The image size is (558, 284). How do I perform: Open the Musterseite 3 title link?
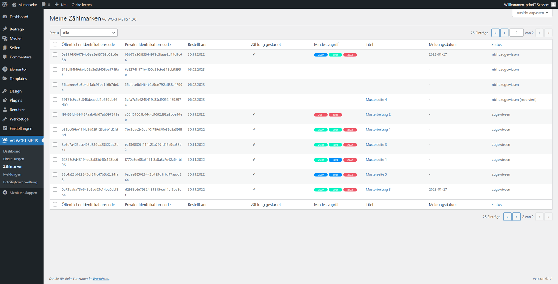click(x=376, y=145)
